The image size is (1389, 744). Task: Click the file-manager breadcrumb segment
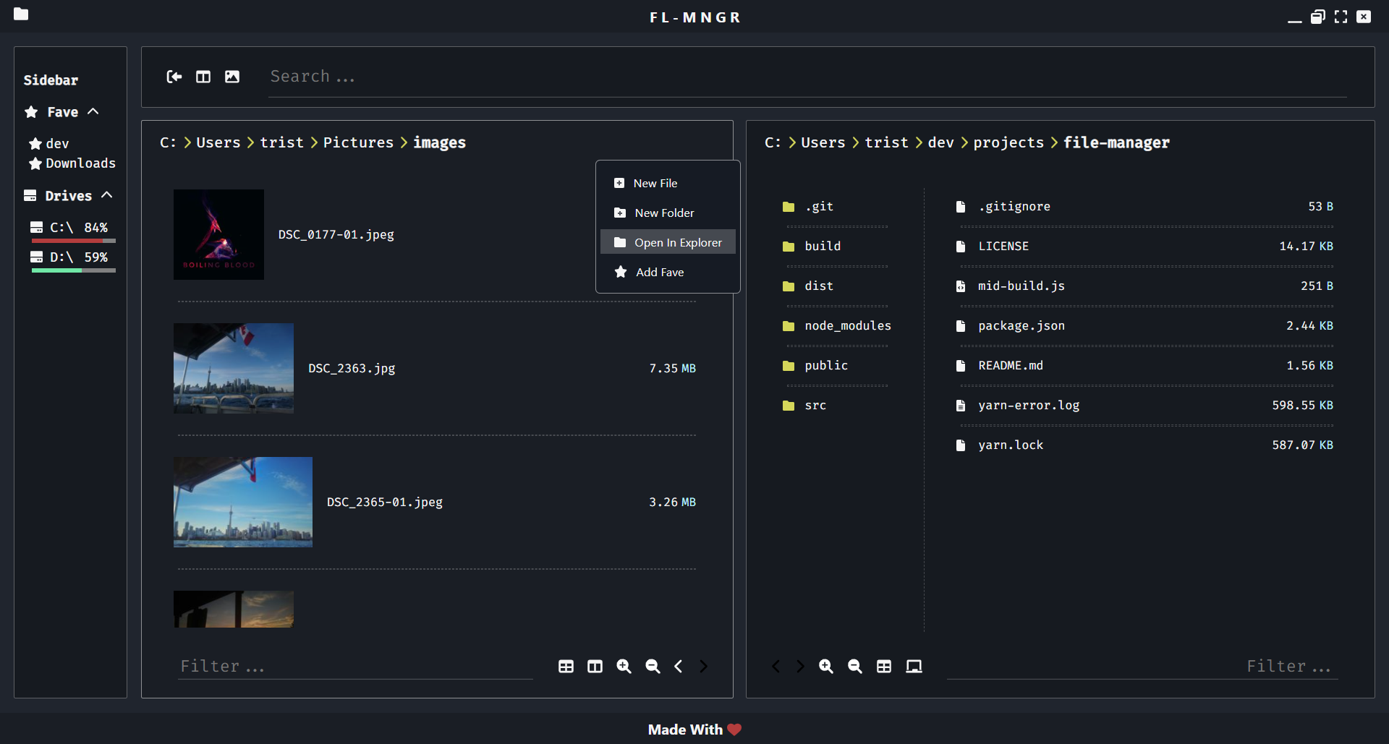click(x=1116, y=142)
